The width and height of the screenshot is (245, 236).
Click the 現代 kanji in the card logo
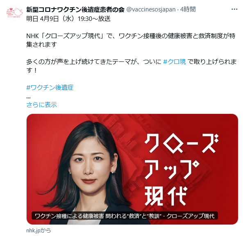click(x=166, y=196)
